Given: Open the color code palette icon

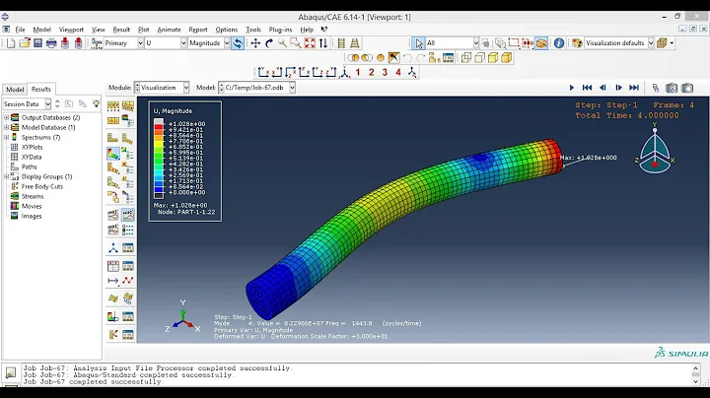Looking at the screenshot, I should pyautogui.click(x=577, y=43).
